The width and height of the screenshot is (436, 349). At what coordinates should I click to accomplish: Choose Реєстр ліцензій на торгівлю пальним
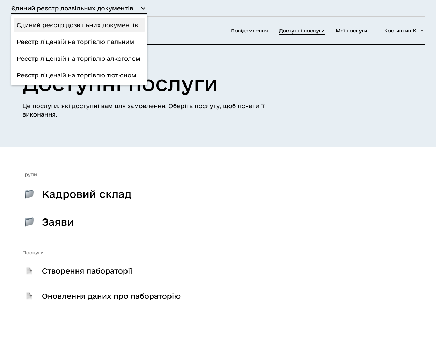coord(79,42)
